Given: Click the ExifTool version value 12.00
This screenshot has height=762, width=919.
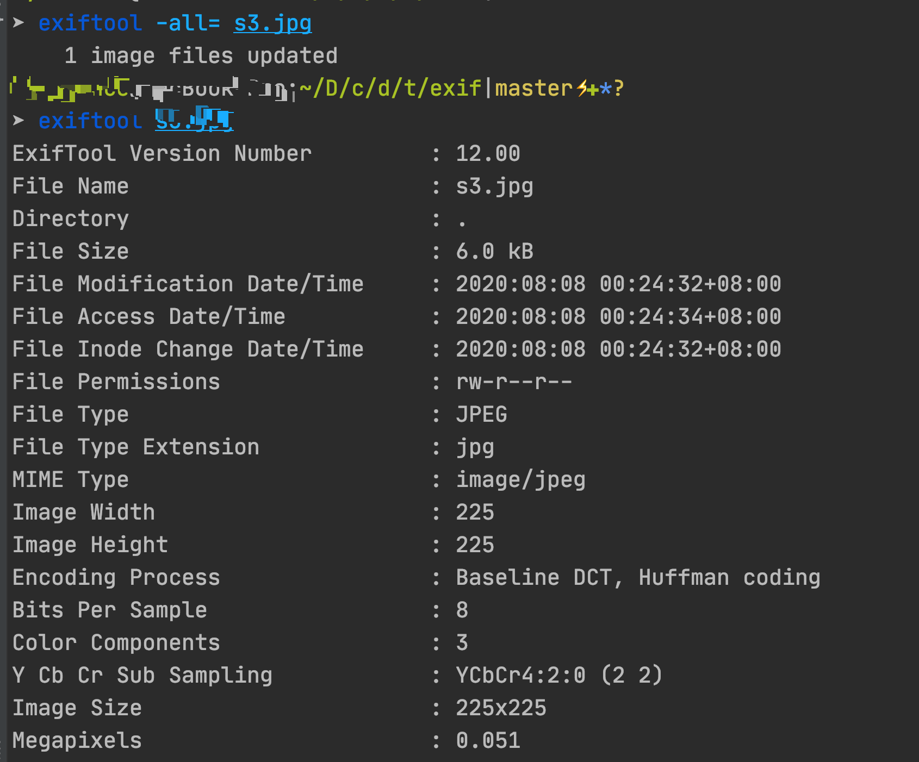Looking at the screenshot, I should point(488,154).
